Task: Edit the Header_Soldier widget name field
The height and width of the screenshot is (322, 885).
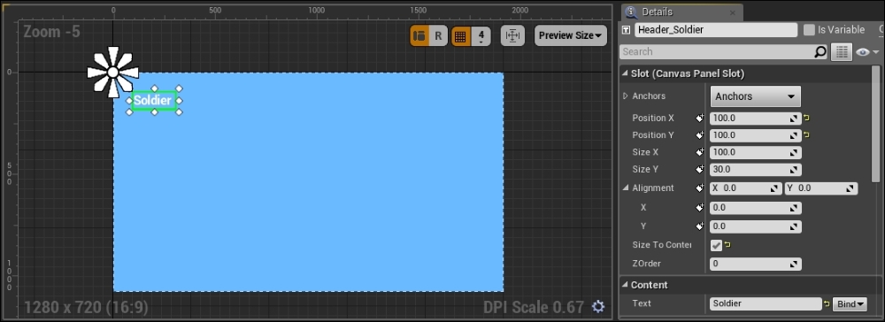Action: pyautogui.click(x=716, y=30)
